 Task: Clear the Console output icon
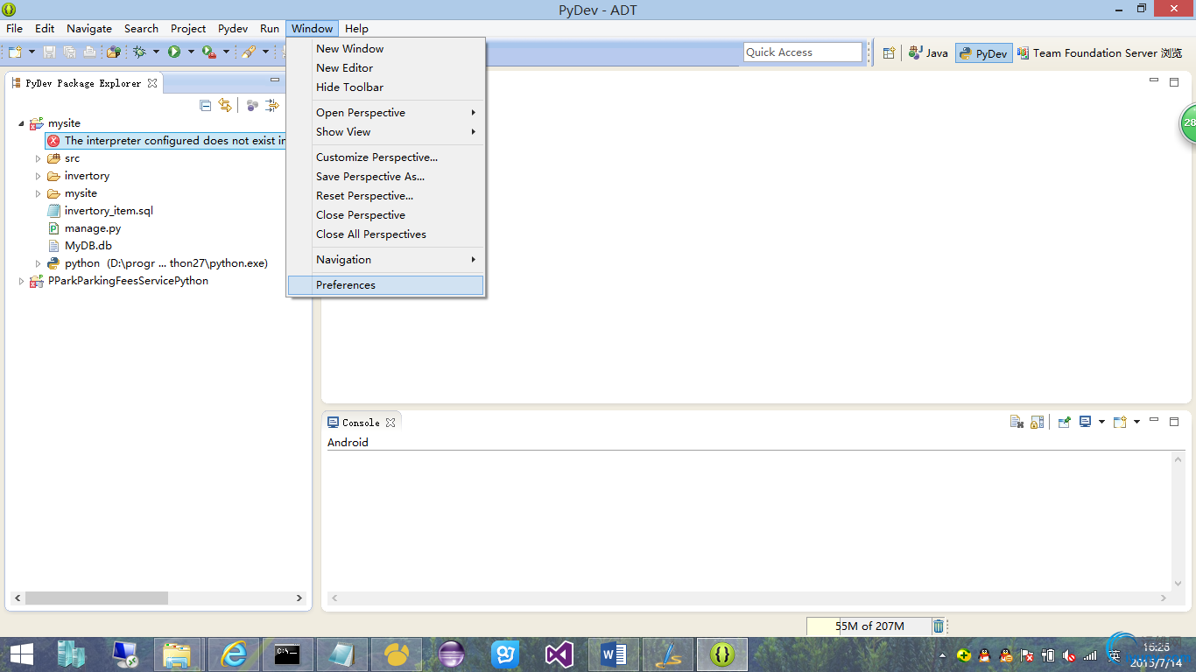click(x=1017, y=422)
